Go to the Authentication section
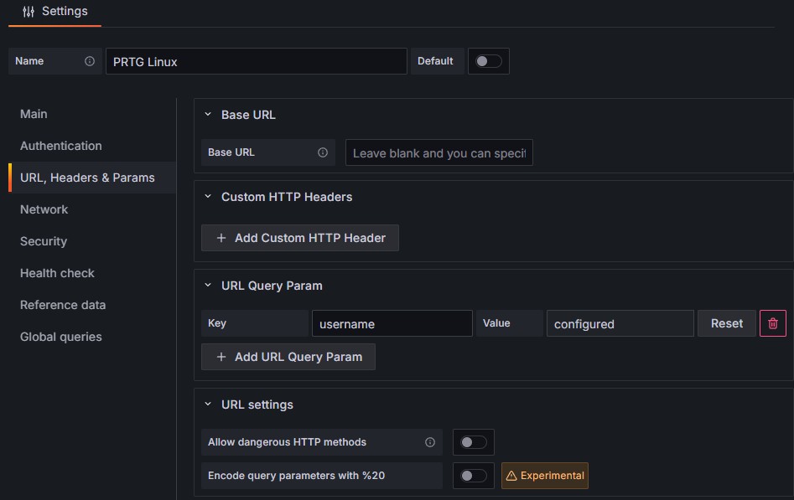Image resolution: width=794 pixels, height=500 pixels. [x=61, y=146]
